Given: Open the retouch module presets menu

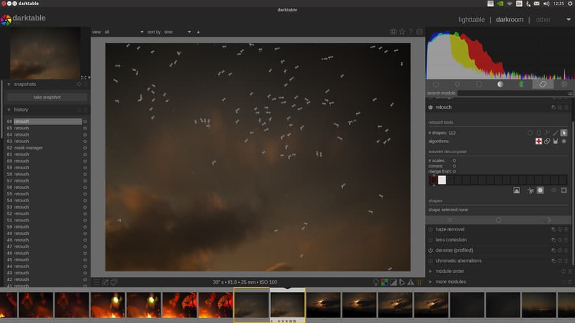Looking at the screenshot, I should (567, 107).
